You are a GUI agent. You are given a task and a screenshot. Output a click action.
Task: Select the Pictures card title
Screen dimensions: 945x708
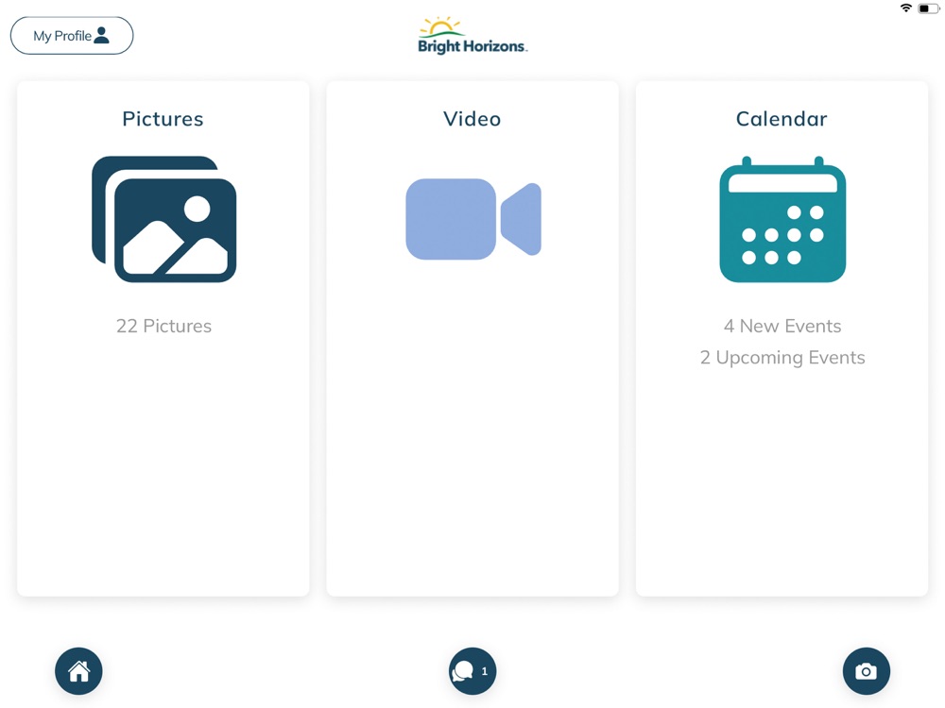(x=163, y=119)
